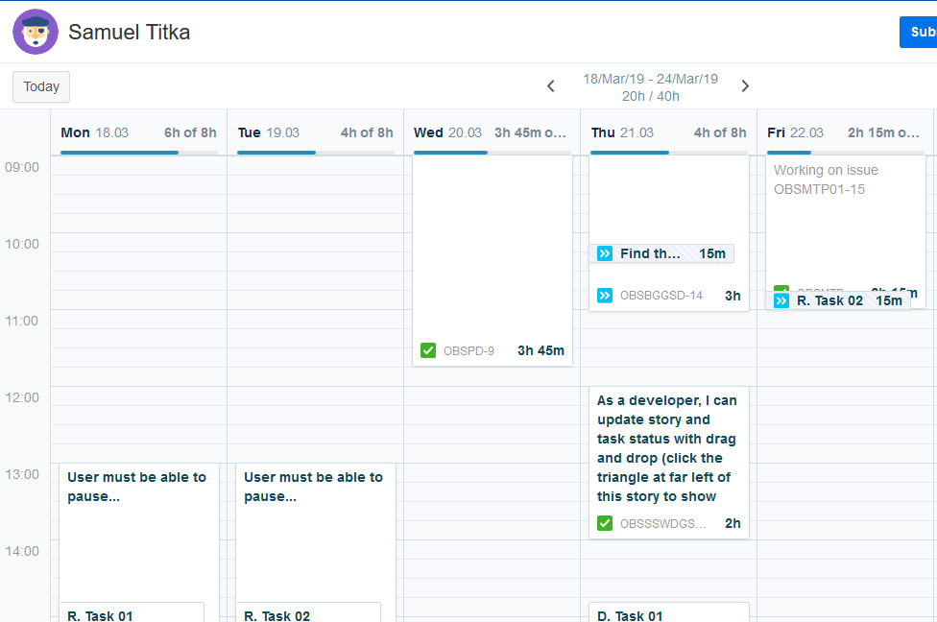Click green check icon next to OBSPD-9
Image resolution: width=937 pixels, height=622 pixels.
[x=428, y=350]
